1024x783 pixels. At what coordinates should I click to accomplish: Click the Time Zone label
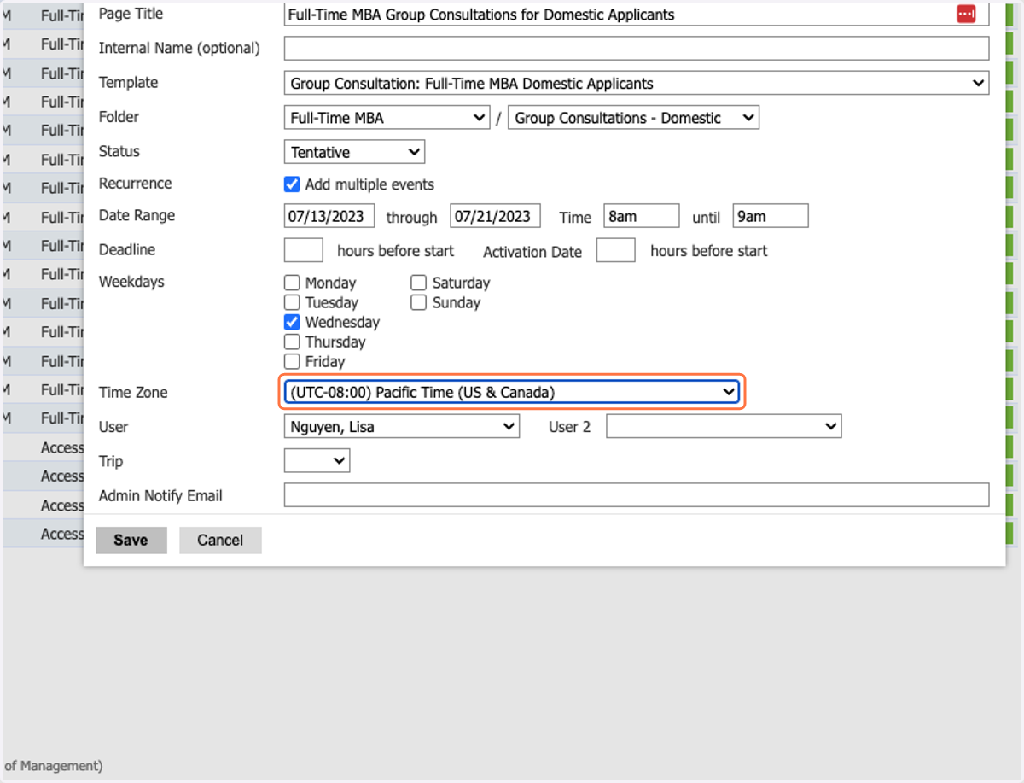(x=133, y=393)
